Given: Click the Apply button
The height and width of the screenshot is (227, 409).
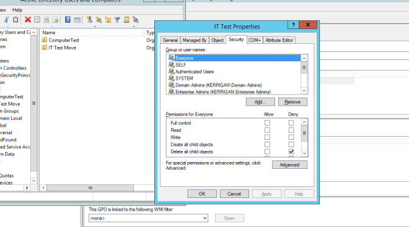Looking at the screenshot, I should pos(266,194).
